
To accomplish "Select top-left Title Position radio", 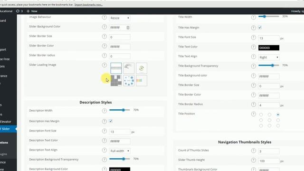I will [x=261, y=115].
